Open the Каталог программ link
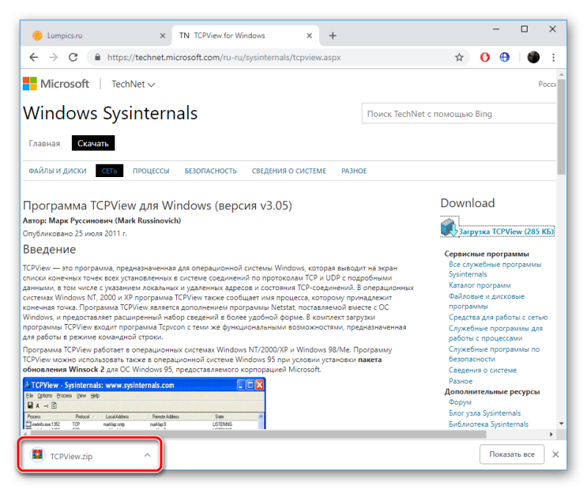587x490 pixels. click(480, 285)
